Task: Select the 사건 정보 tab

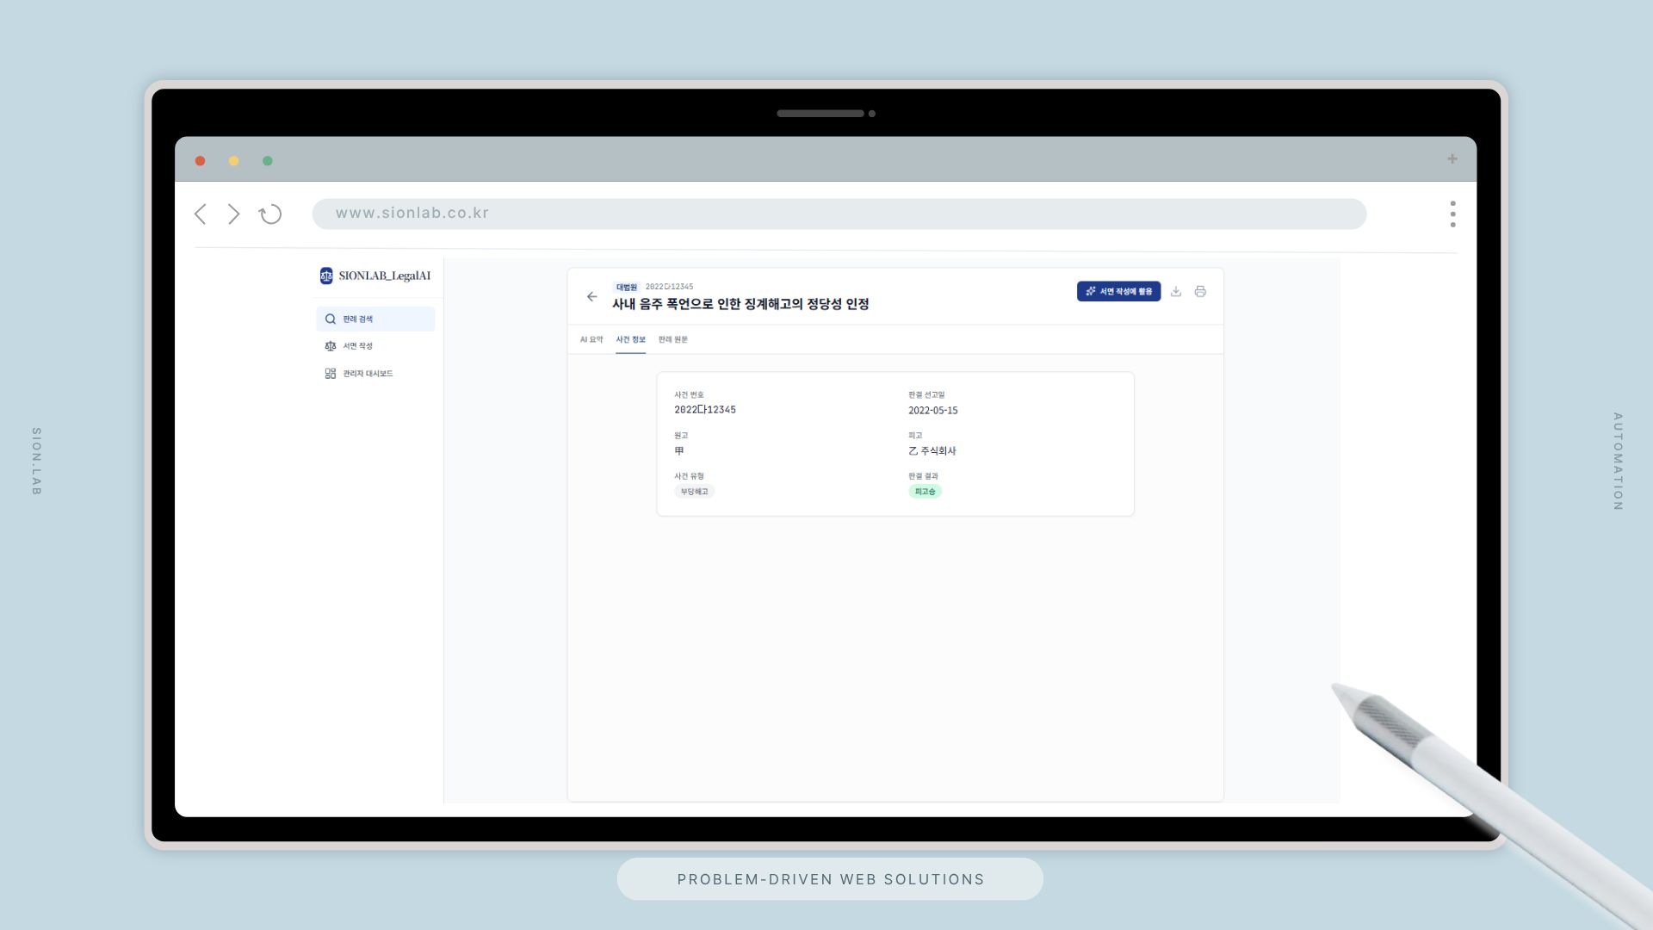Action: 630,339
